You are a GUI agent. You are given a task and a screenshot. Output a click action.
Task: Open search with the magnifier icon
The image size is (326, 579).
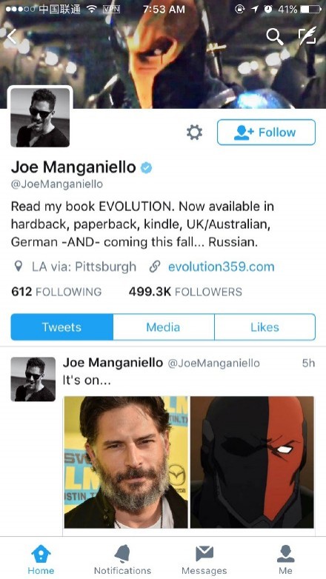[275, 37]
